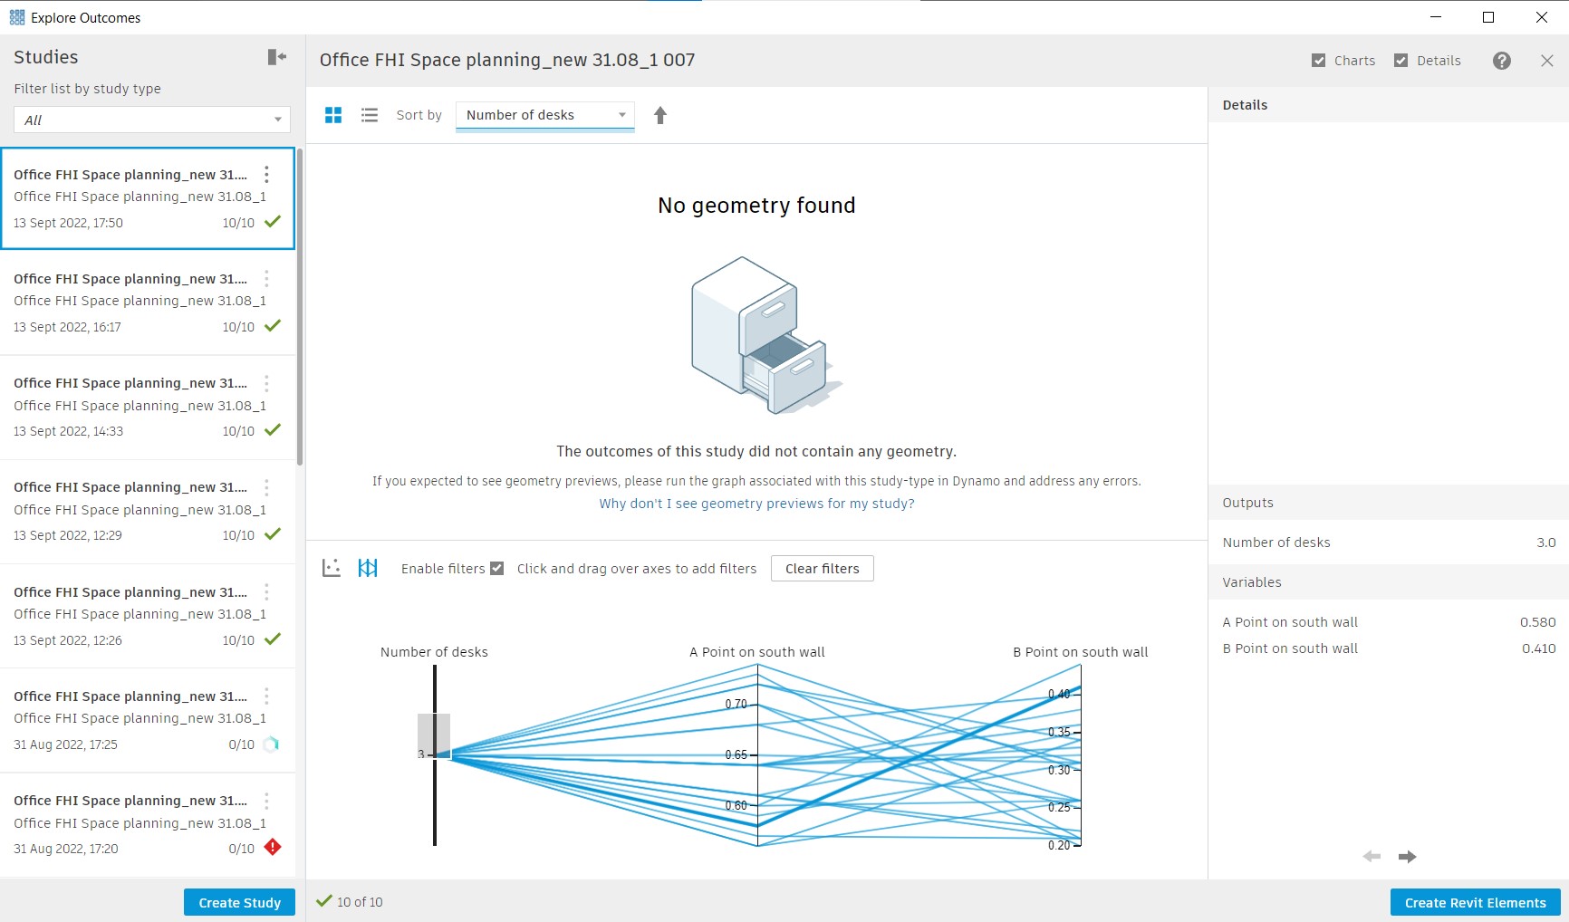The height and width of the screenshot is (922, 1569).
Task: Open options menu for 16:17 study
Action: pyautogui.click(x=266, y=278)
